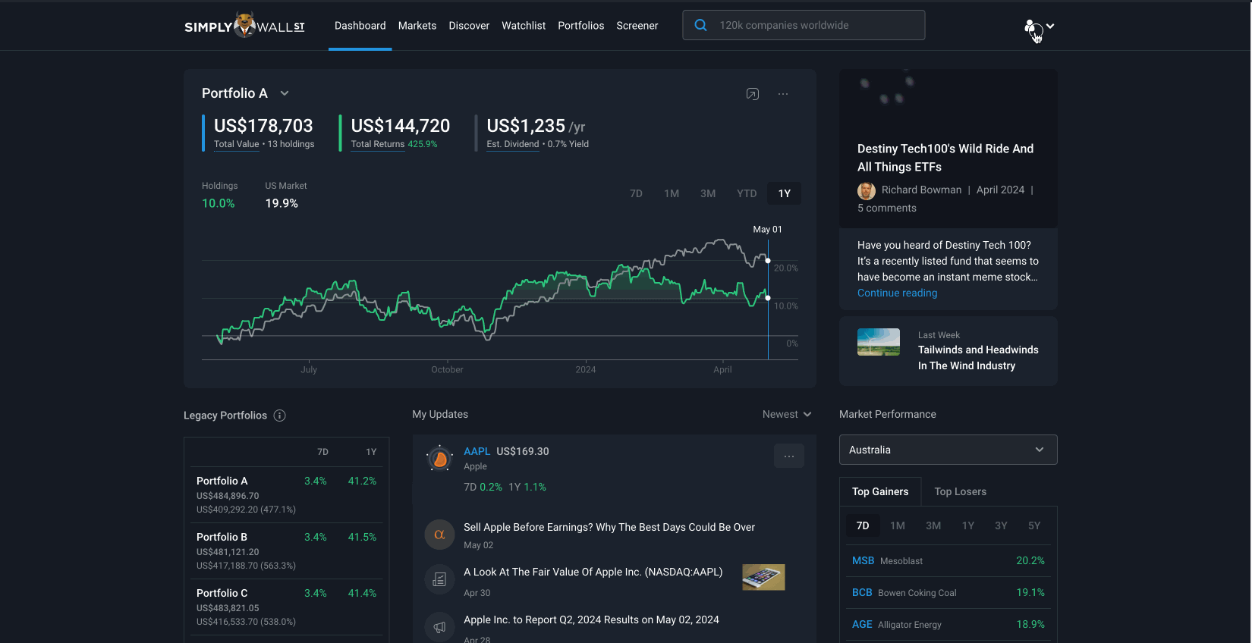Open the Screener page
Screen dimensions: 1252x643
[x=637, y=26]
